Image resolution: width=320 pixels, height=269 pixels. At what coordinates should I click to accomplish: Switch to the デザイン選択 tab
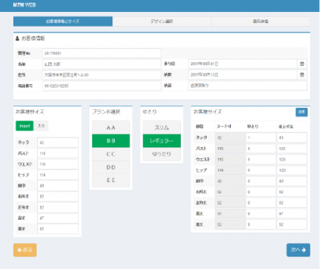click(x=161, y=22)
